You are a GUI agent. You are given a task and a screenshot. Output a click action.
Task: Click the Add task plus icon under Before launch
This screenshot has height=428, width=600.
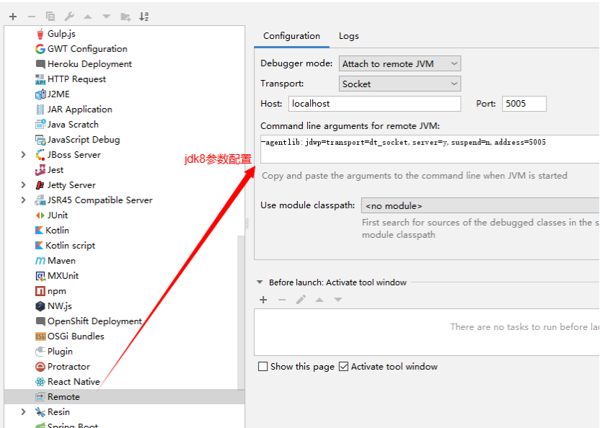pos(263,300)
